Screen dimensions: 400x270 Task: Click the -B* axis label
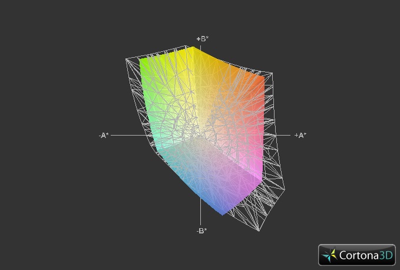click(x=201, y=231)
